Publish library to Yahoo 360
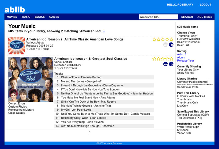The width and height of the screenshot is (219, 149). click(x=184, y=133)
